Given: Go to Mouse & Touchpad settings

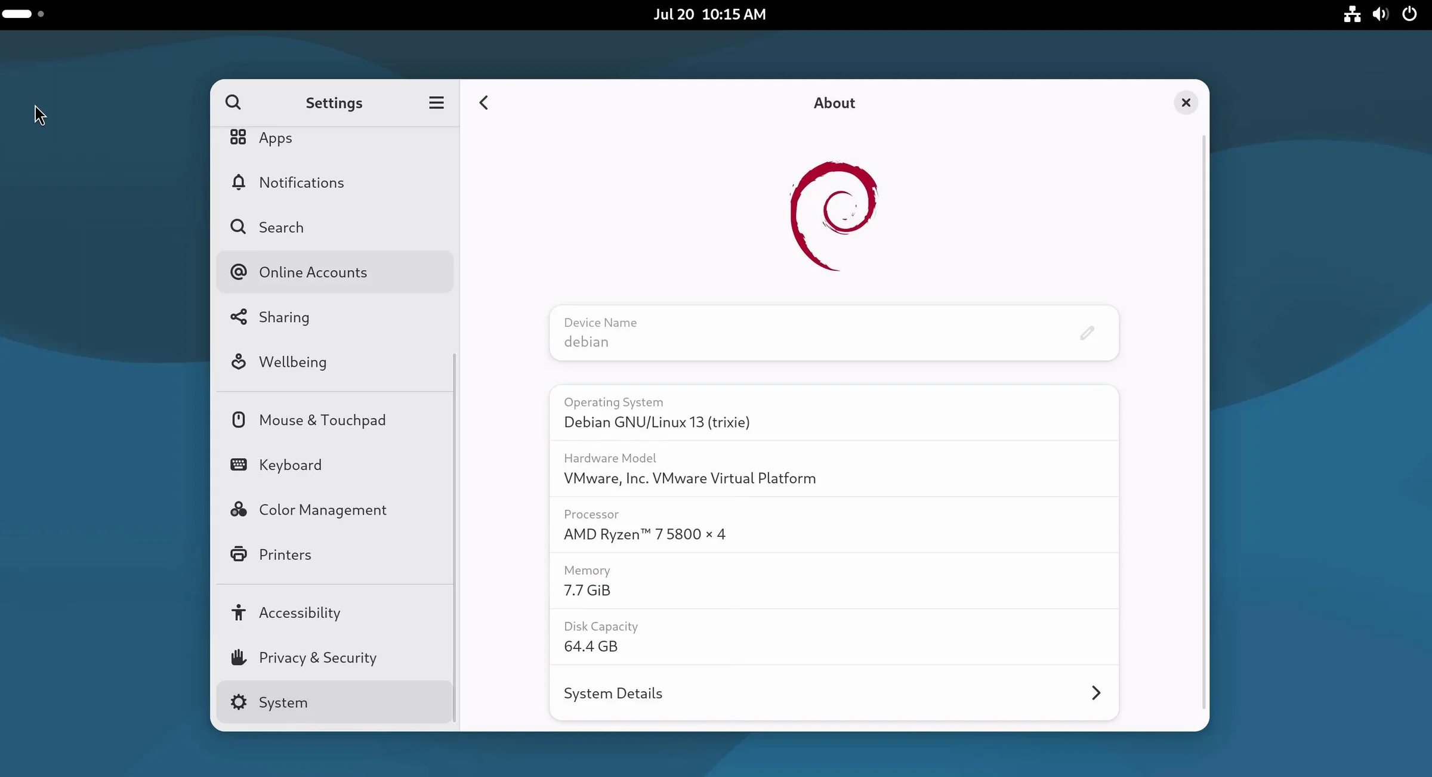Looking at the screenshot, I should [335, 420].
